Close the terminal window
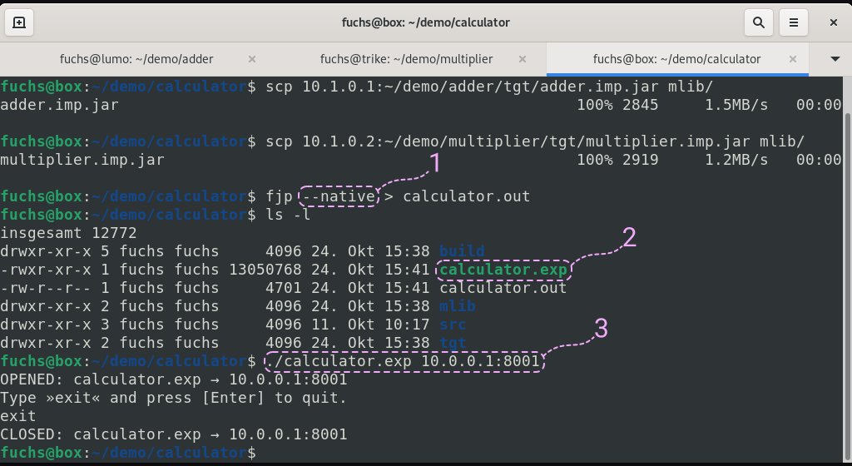This screenshot has height=466, width=852. point(833,22)
